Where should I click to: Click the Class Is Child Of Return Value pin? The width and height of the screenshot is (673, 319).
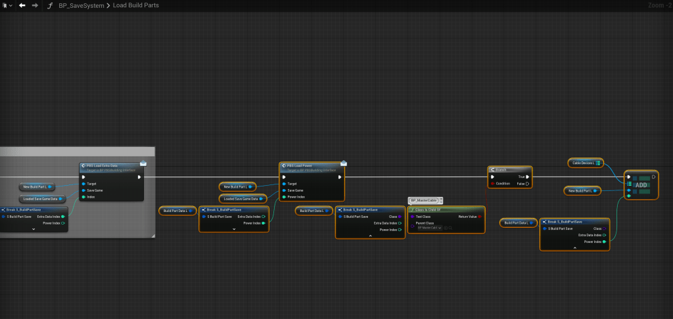coord(480,216)
